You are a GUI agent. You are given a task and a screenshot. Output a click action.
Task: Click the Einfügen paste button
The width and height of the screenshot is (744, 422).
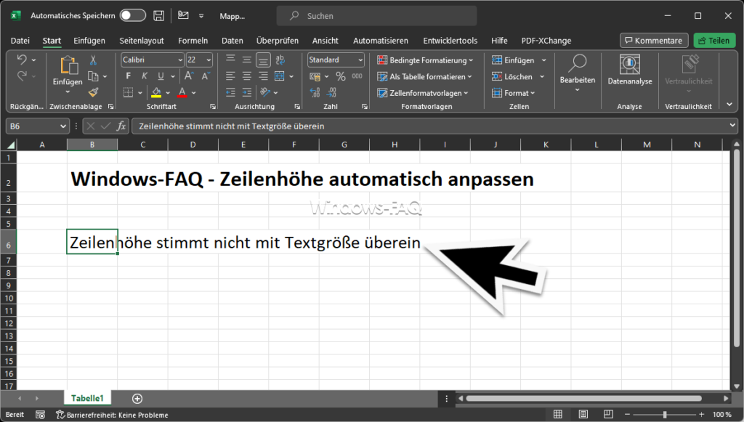point(68,73)
